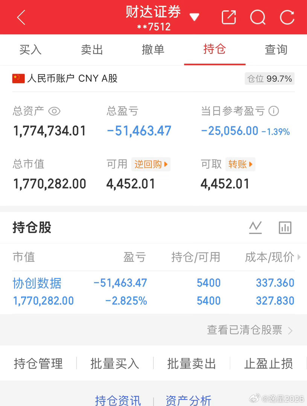Open the info icon beside 当日参考盈亏
Screen dimensions: 307x406
pyautogui.click(x=274, y=111)
